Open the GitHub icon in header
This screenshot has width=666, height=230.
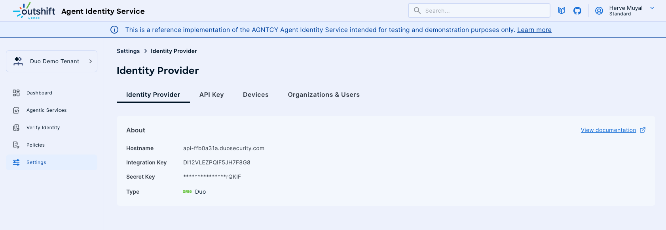coord(577,11)
